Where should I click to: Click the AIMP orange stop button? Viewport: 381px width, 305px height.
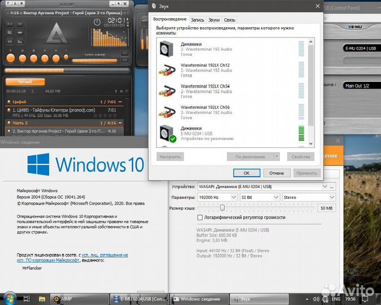coord(33,58)
